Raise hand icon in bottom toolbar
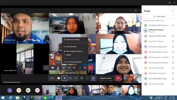The height and width of the screenshot is (100, 177). 82,78
